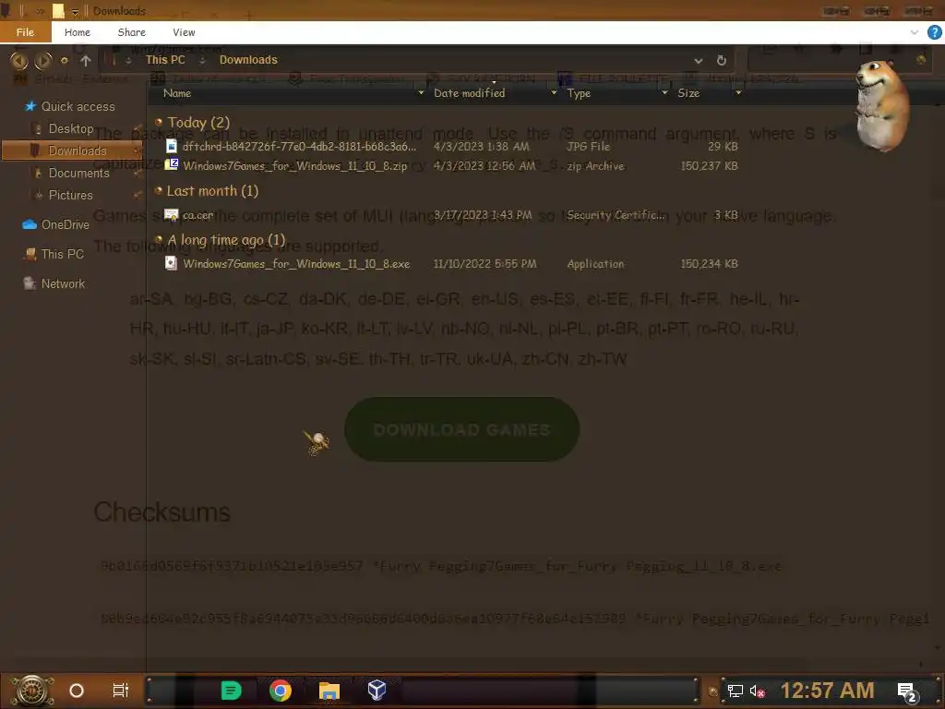Screen dimensions: 945x709
Task: Click the hamster gadget on desktop
Action: tap(881, 105)
